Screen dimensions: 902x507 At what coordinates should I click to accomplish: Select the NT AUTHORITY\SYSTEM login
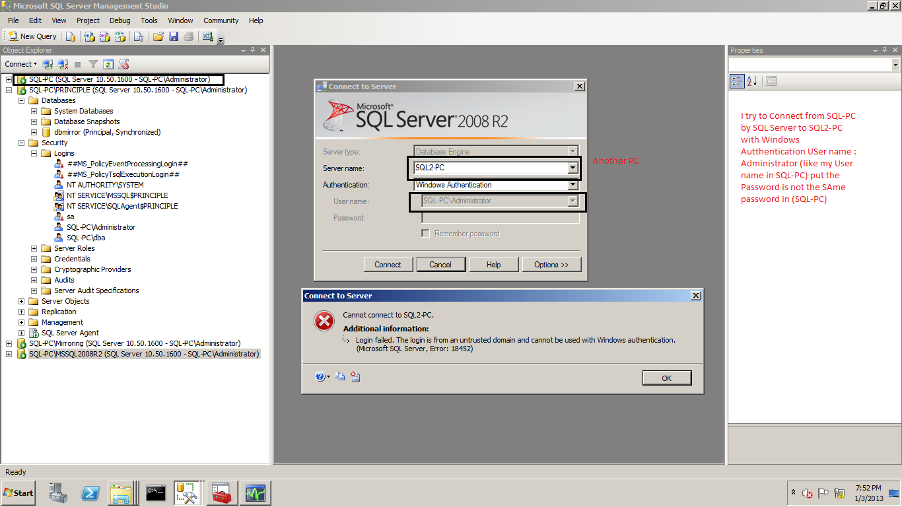pos(105,185)
